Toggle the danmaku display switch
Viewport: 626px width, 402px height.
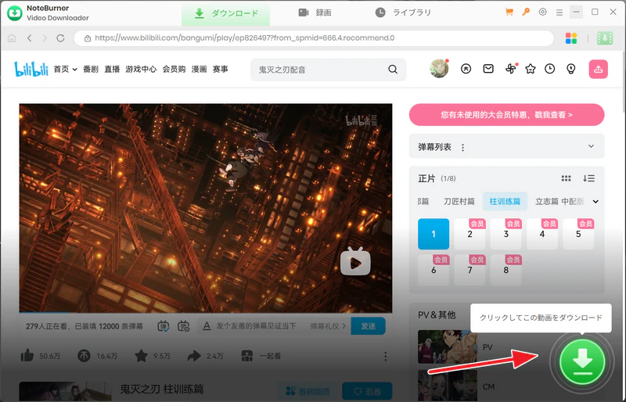[164, 326]
